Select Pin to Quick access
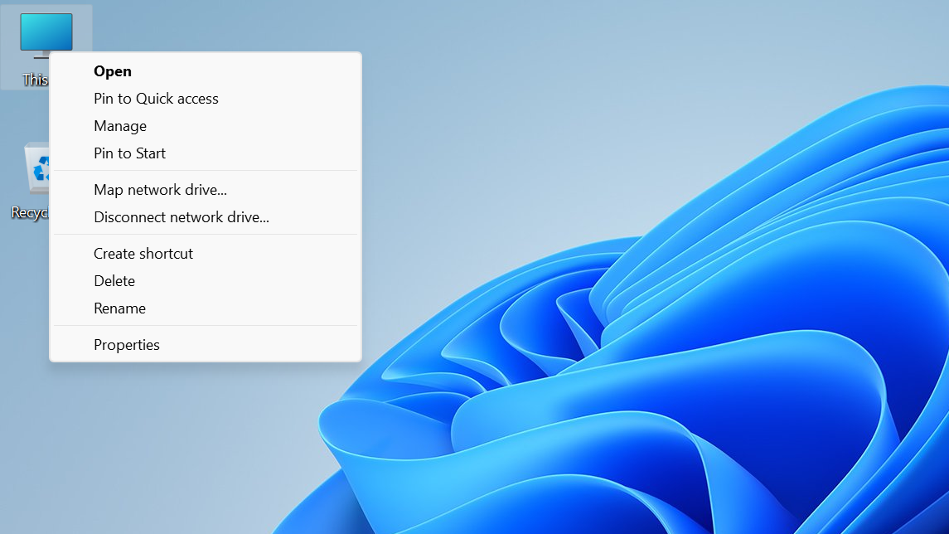The image size is (949, 534). tap(156, 99)
